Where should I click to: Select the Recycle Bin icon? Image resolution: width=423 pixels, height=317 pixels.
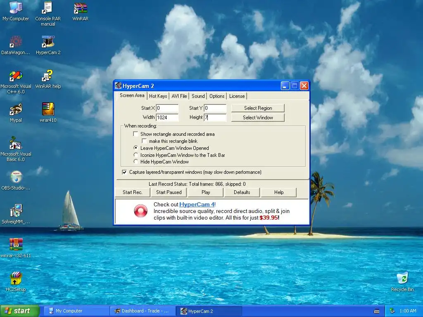(402, 282)
